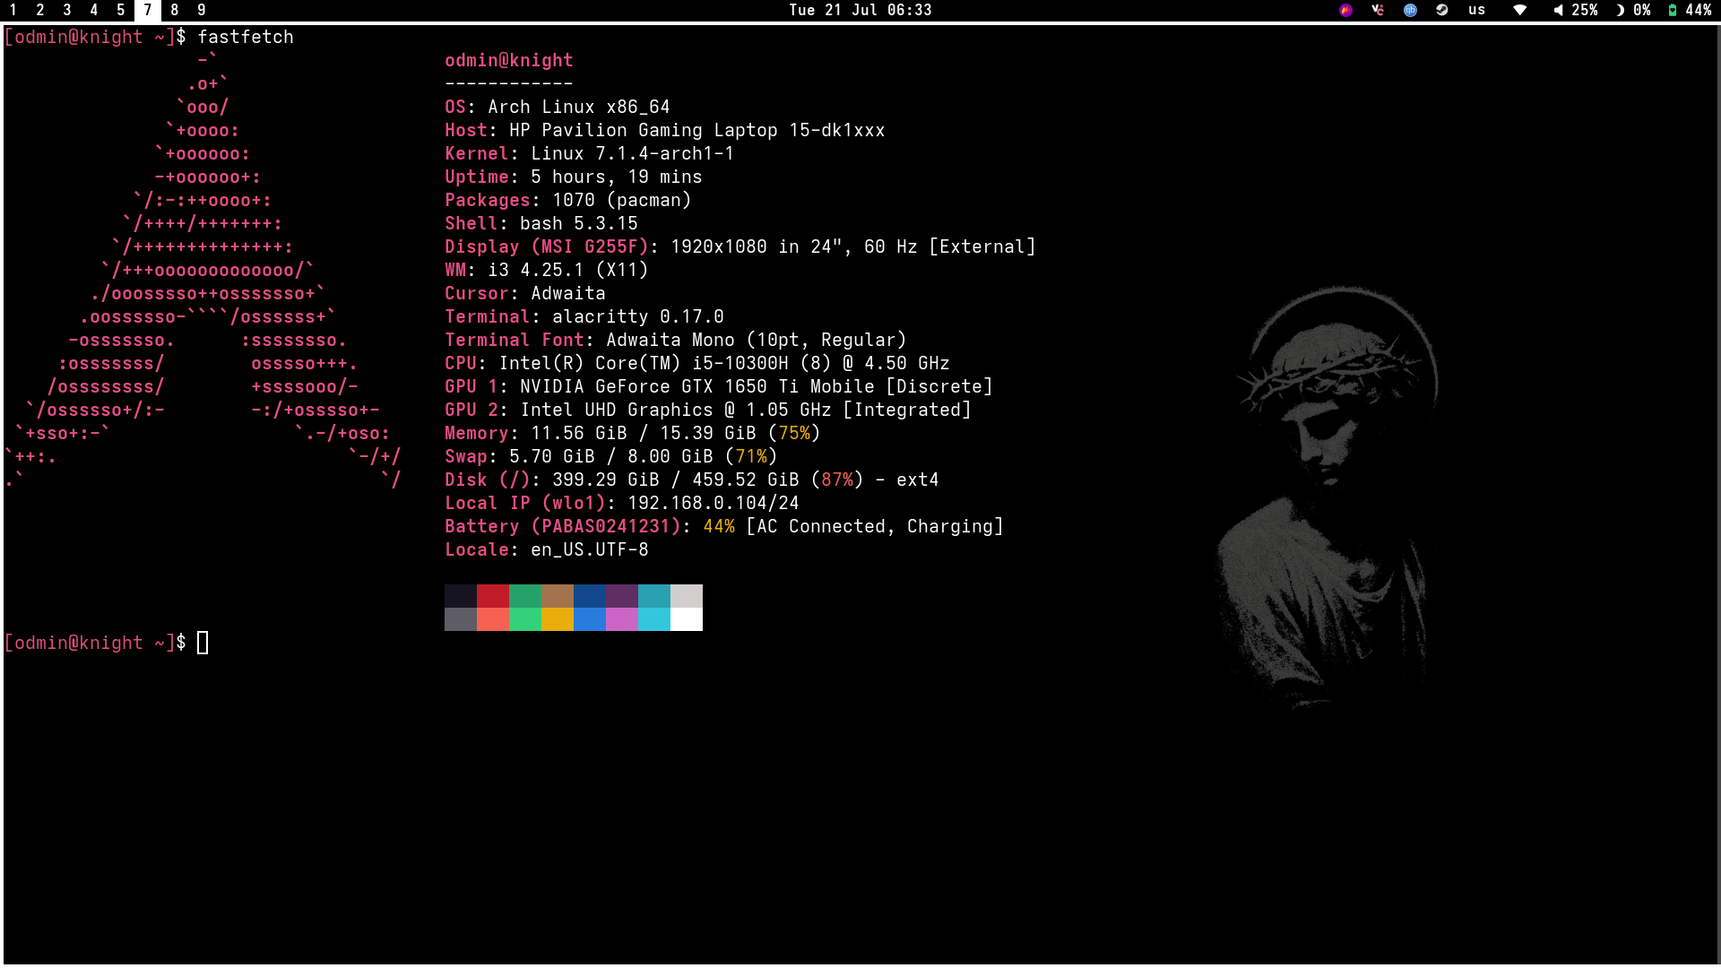This screenshot has height=968, width=1721.
Task: Click the Wi-Fi status icon
Action: click(1520, 10)
